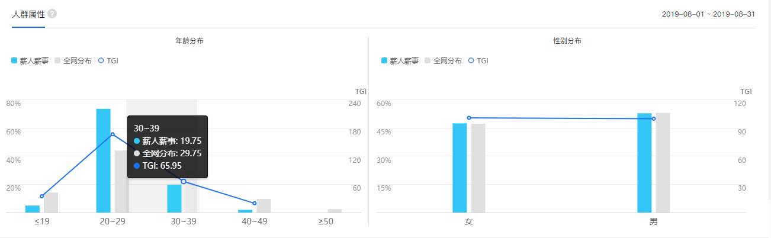The width and height of the screenshot is (771, 238).
Task: Toggle 薪人薪事 legend in gender chart
Action: click(x=400, y=60)
